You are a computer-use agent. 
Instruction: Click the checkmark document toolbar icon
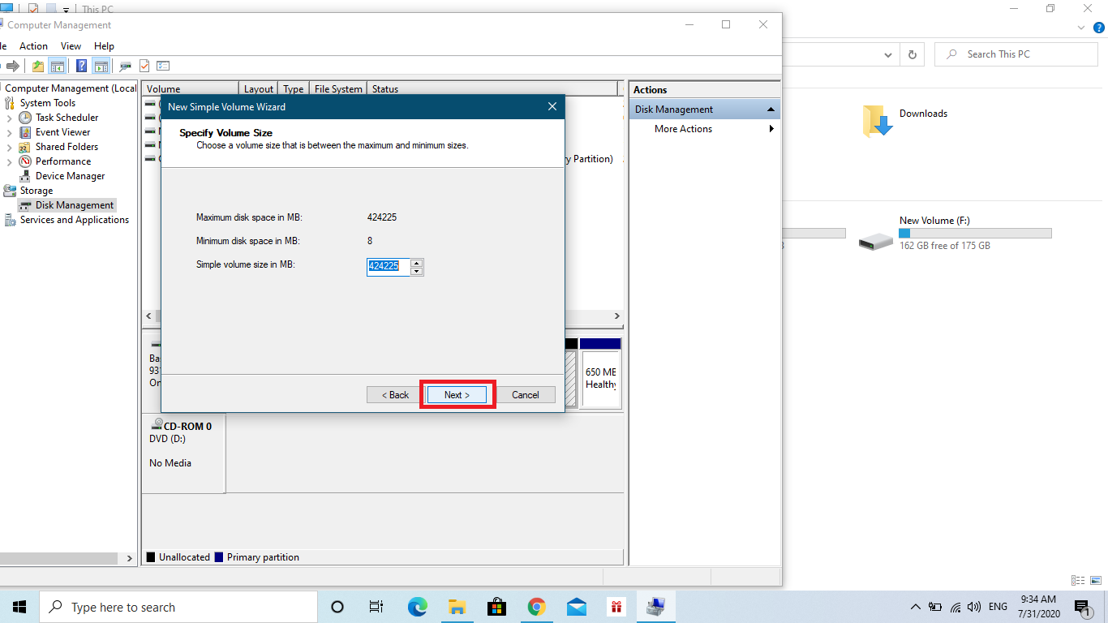coord(144,66)
